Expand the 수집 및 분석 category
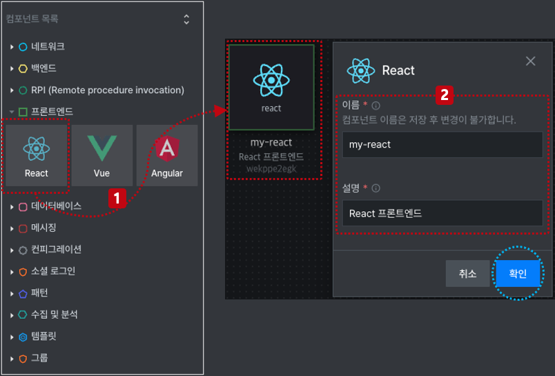555x376 pixels. pos(12,315)
